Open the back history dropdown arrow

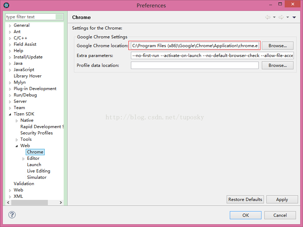(x=274, y=17)
